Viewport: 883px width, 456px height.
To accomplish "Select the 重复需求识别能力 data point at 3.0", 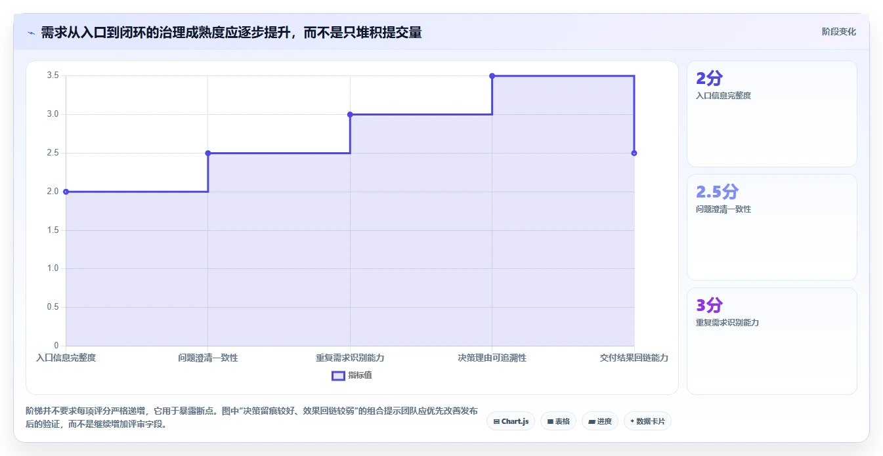I will 350,114.
